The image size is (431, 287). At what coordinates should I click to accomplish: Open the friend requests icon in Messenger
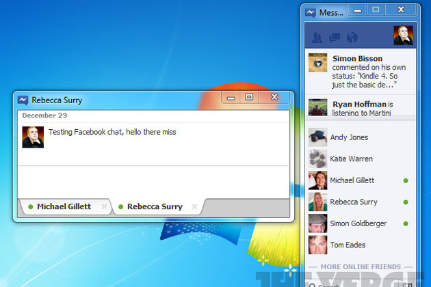pyautogui.click(x=317, y=37)
